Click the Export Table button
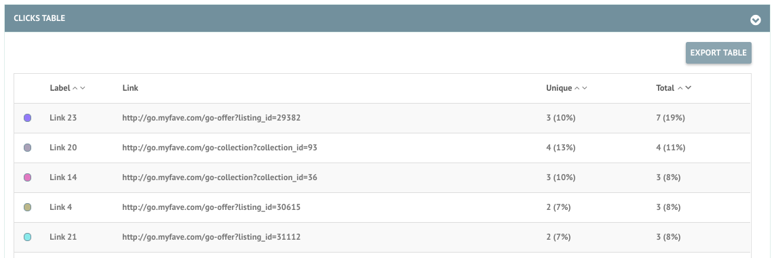 click(718, 53)
